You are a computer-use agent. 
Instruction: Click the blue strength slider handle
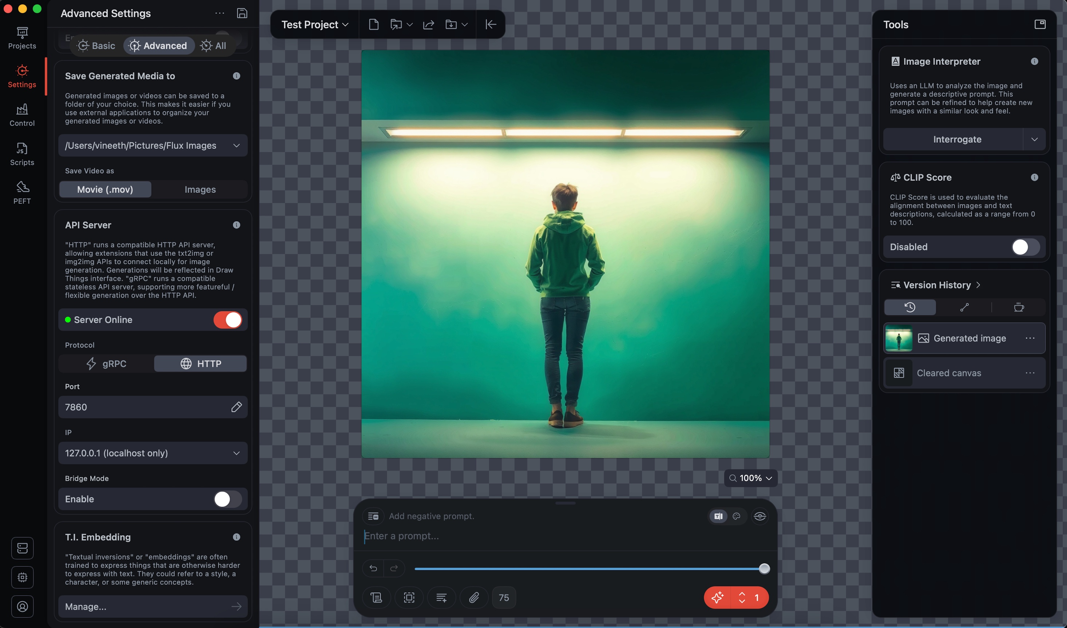(764, 569)
